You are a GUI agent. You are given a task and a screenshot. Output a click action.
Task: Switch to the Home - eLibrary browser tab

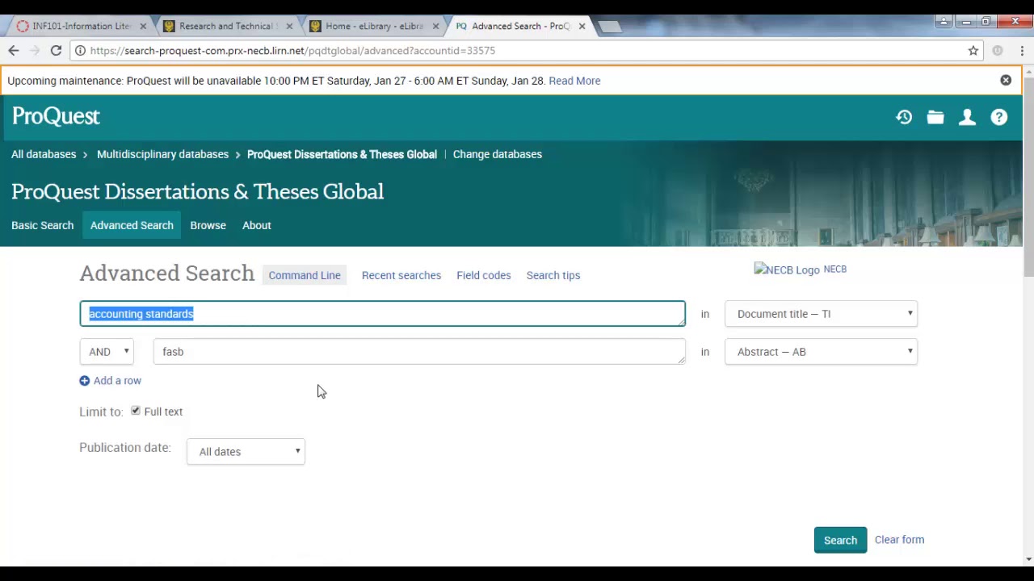pos(374,26)
